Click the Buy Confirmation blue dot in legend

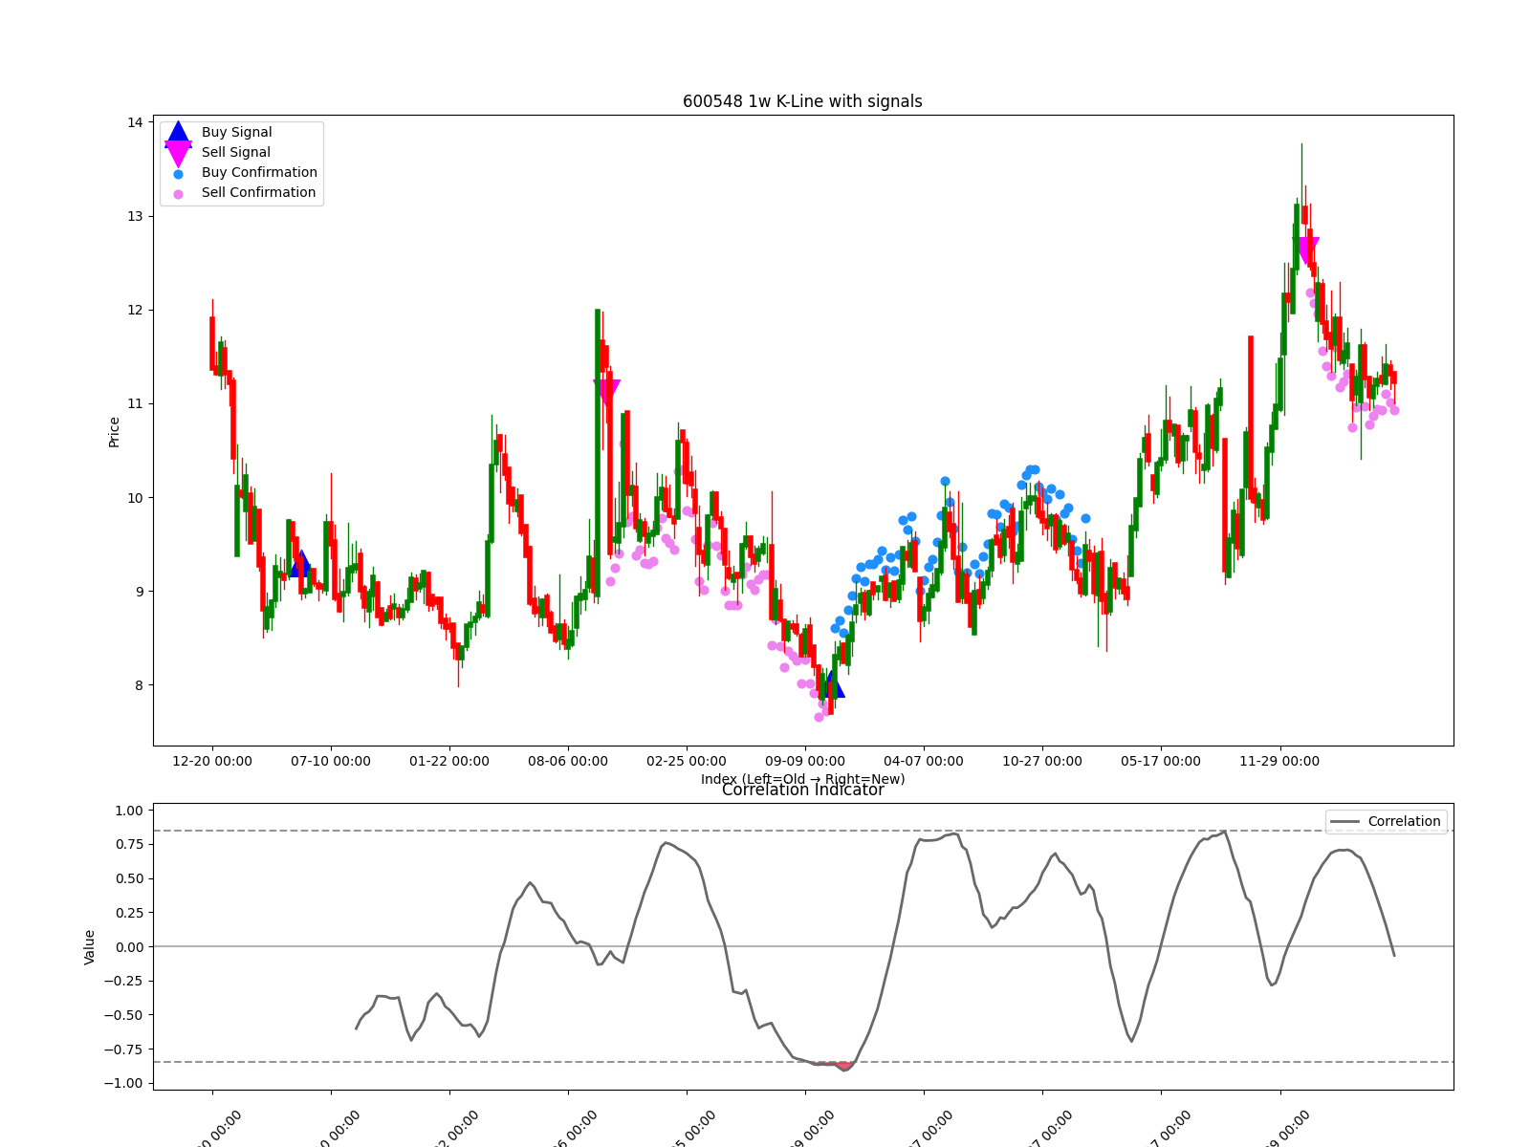[178, 174]
